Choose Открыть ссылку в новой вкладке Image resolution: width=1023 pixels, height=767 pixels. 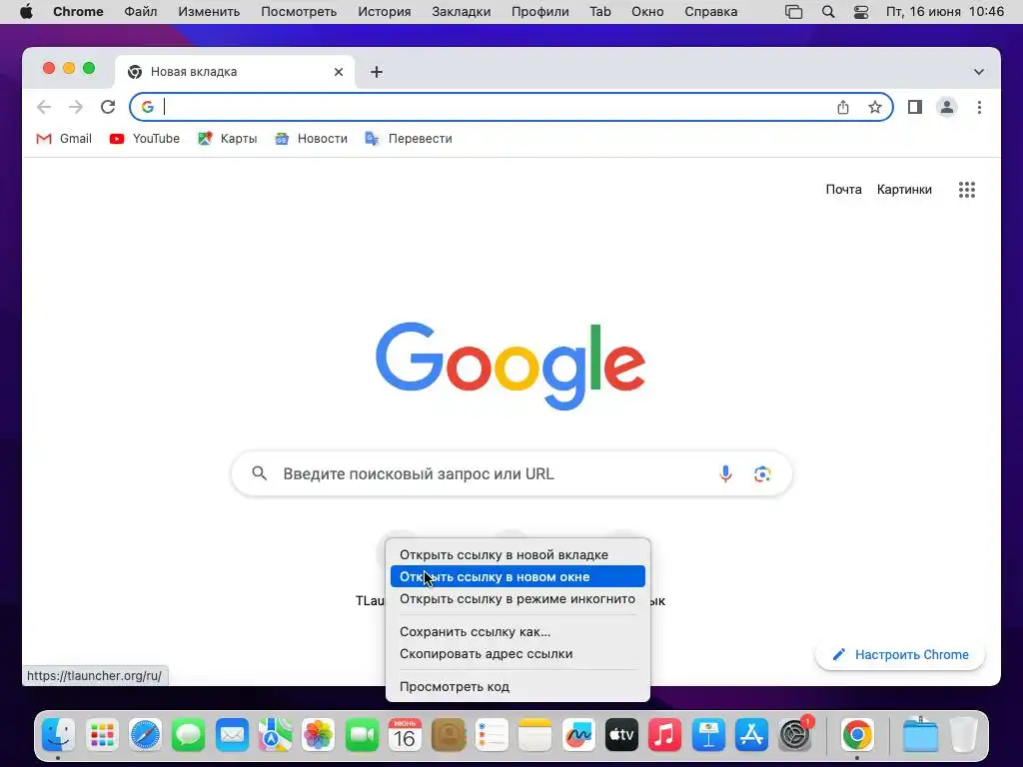517,554
